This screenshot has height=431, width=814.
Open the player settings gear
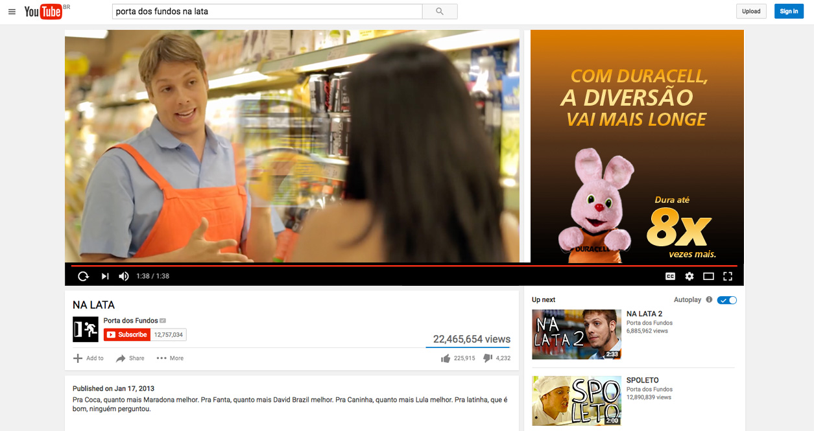click(689, 276)
